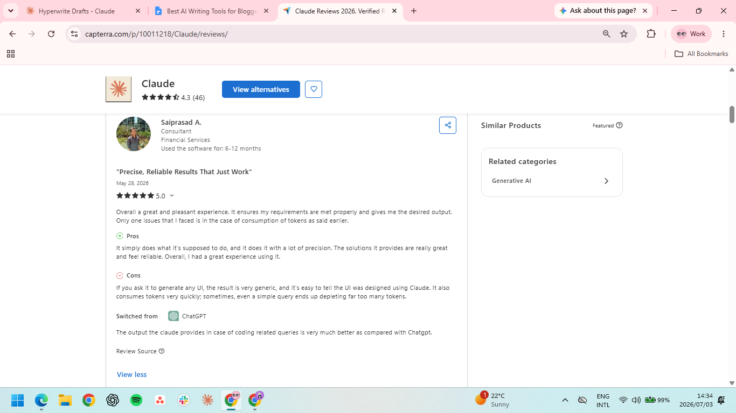Click the Claude product logo
The image size is (736, 413).
click(x=119, y=89)
